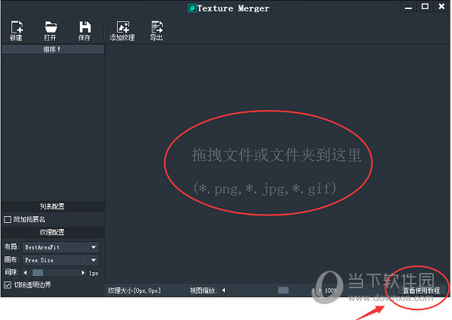Click the 拖拽文件或文件夹到这里 drop area text
This screenshot has height=320, width=452.
click(277, 155)
